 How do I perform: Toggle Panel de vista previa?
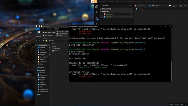49,32
